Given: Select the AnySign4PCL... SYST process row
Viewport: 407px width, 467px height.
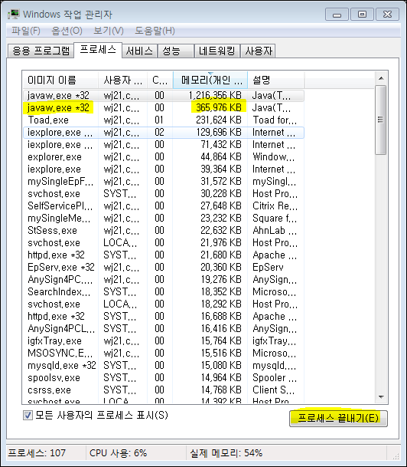Looking at the screenshot, I should click(x=164, y=328).
